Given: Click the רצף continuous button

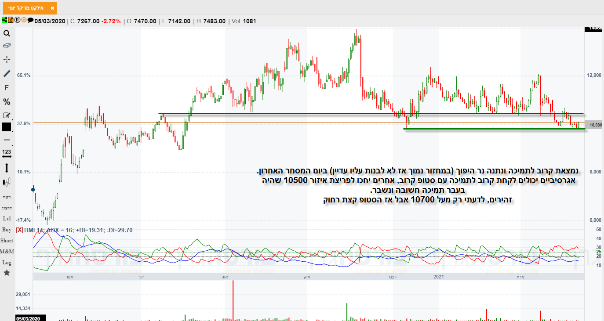Looking at the screenshot, I should click(x=7, y=196).
